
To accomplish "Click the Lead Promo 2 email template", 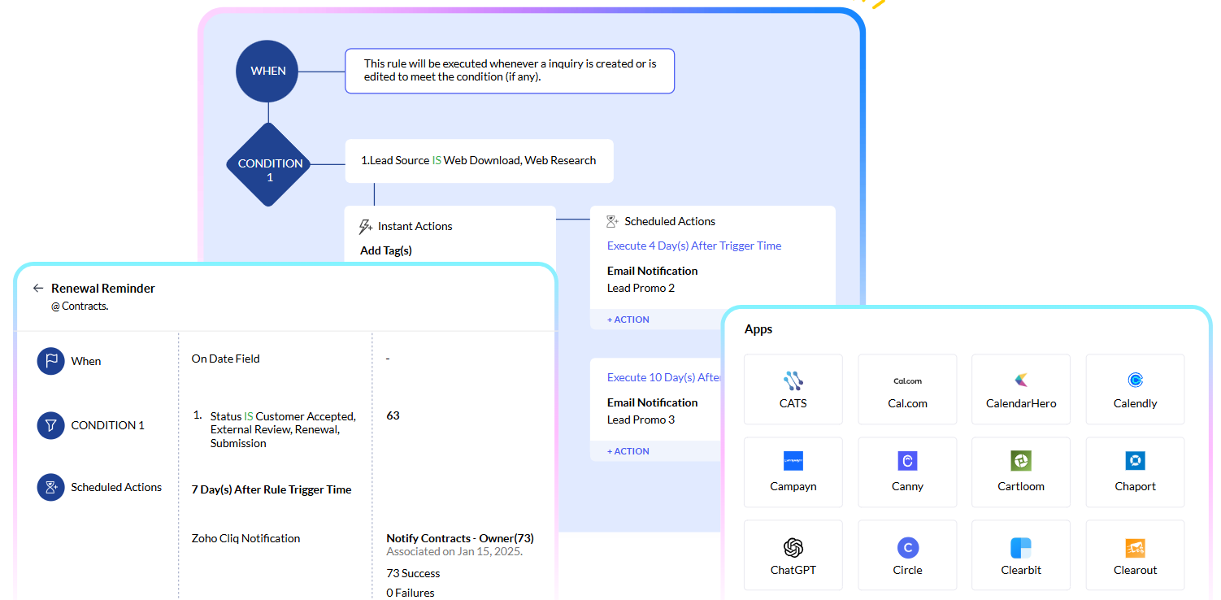I will click(x=641, y=288).
